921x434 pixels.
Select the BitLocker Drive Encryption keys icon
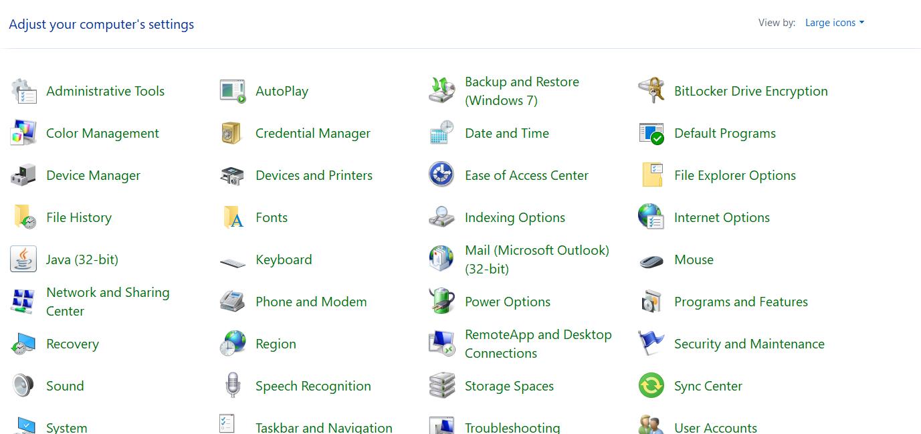tap(651, 91)
